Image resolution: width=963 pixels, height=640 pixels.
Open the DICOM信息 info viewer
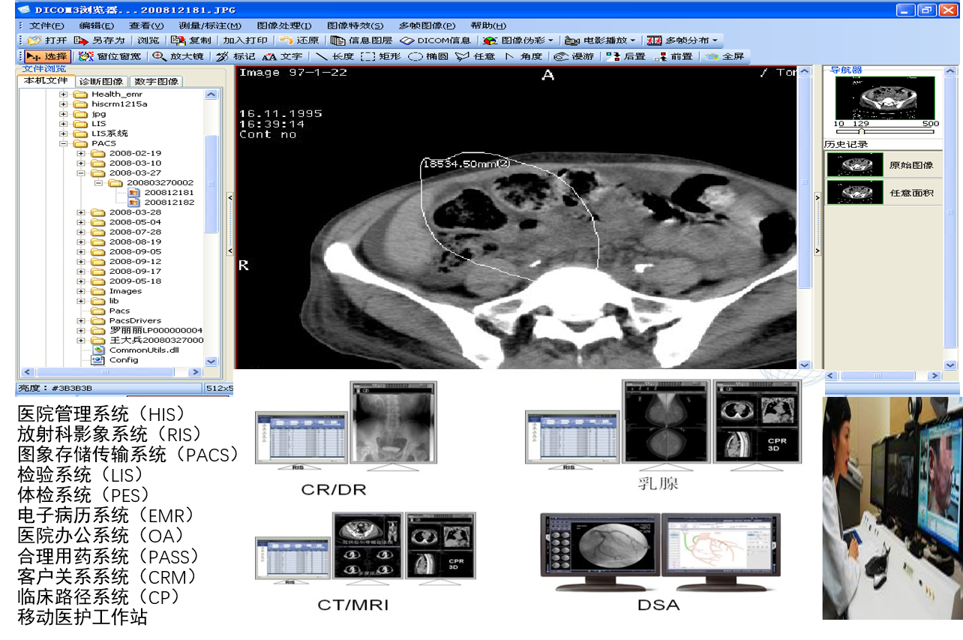[436, 41]
